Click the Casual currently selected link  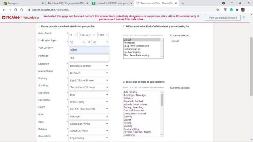point(175,41)
